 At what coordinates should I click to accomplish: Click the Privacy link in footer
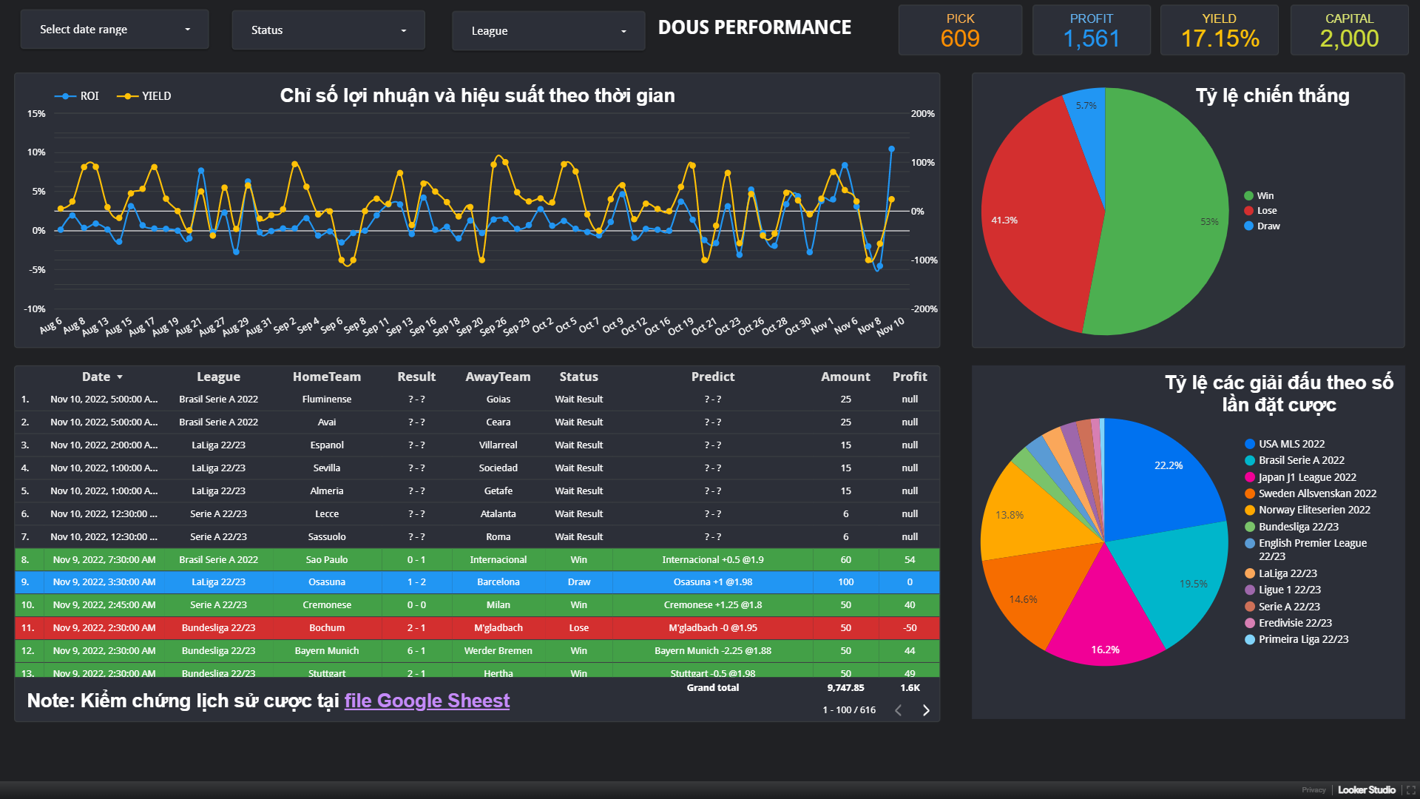pyautogui.click(x=1313, y=790)
